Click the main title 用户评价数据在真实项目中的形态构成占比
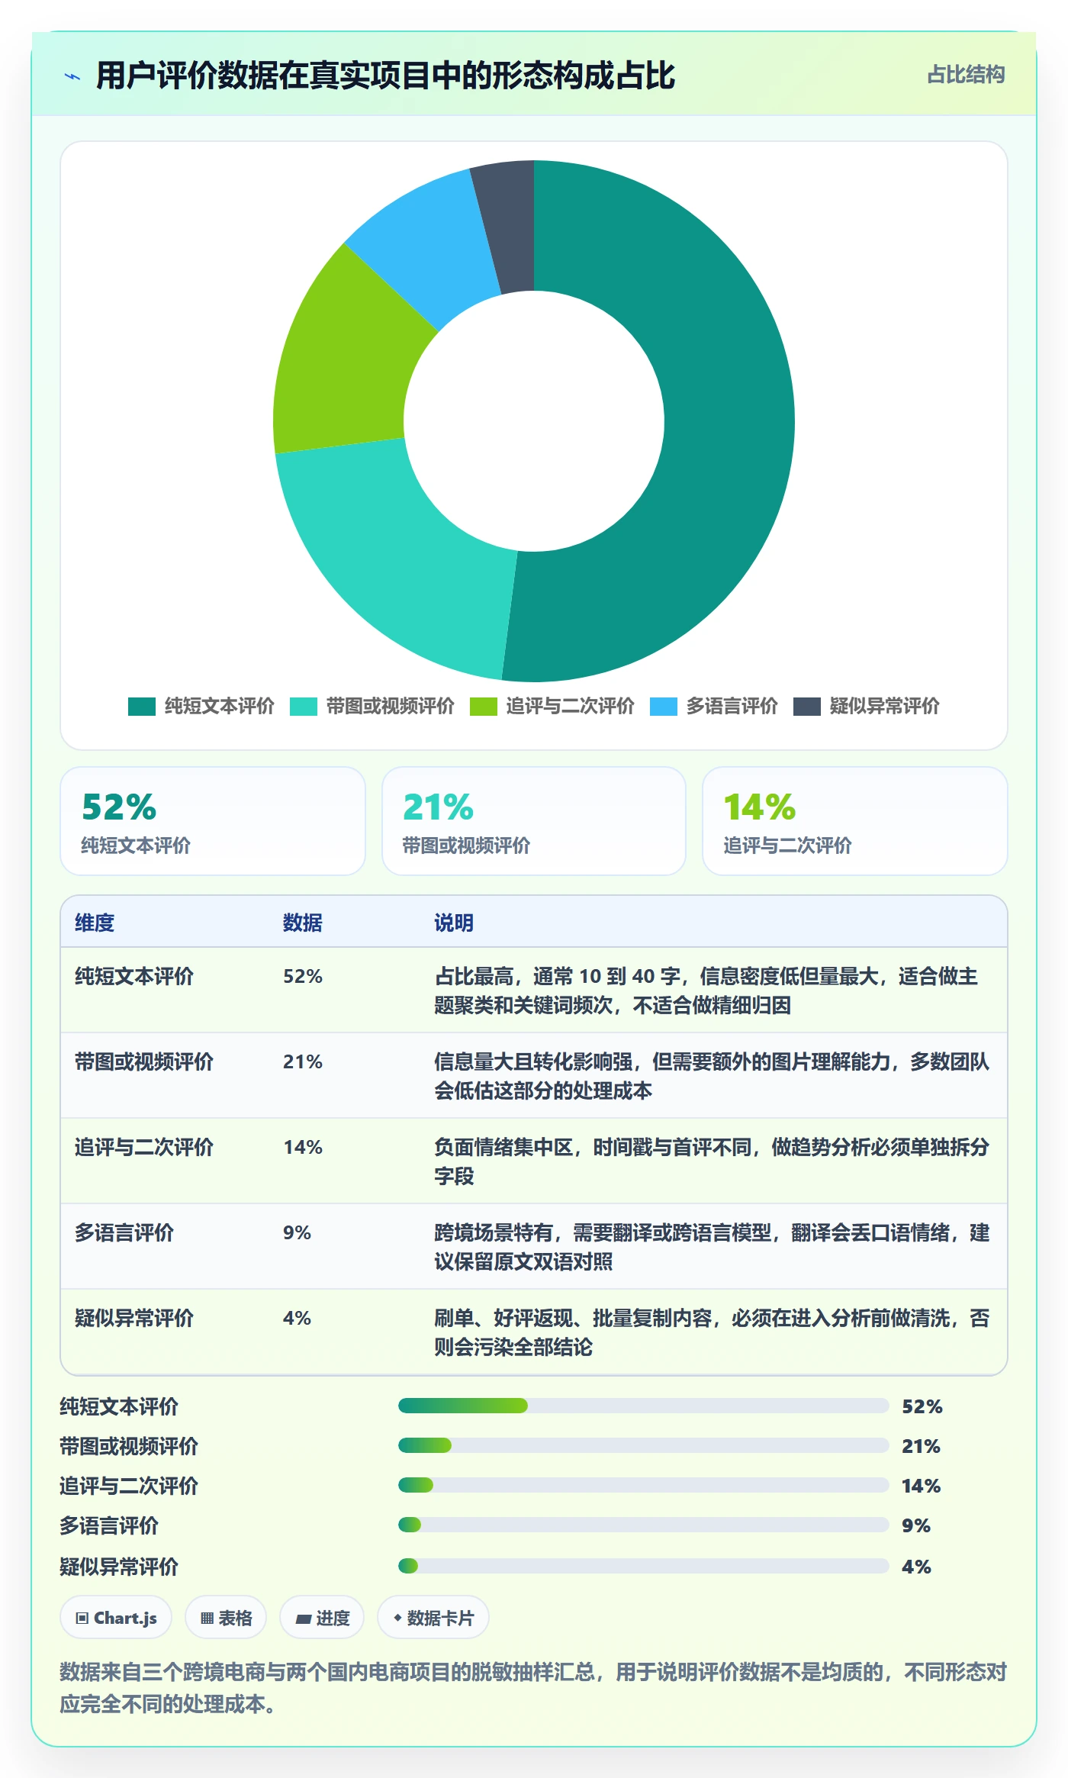The height and width of the screenshot is (1778, 1068). [385, 76]
